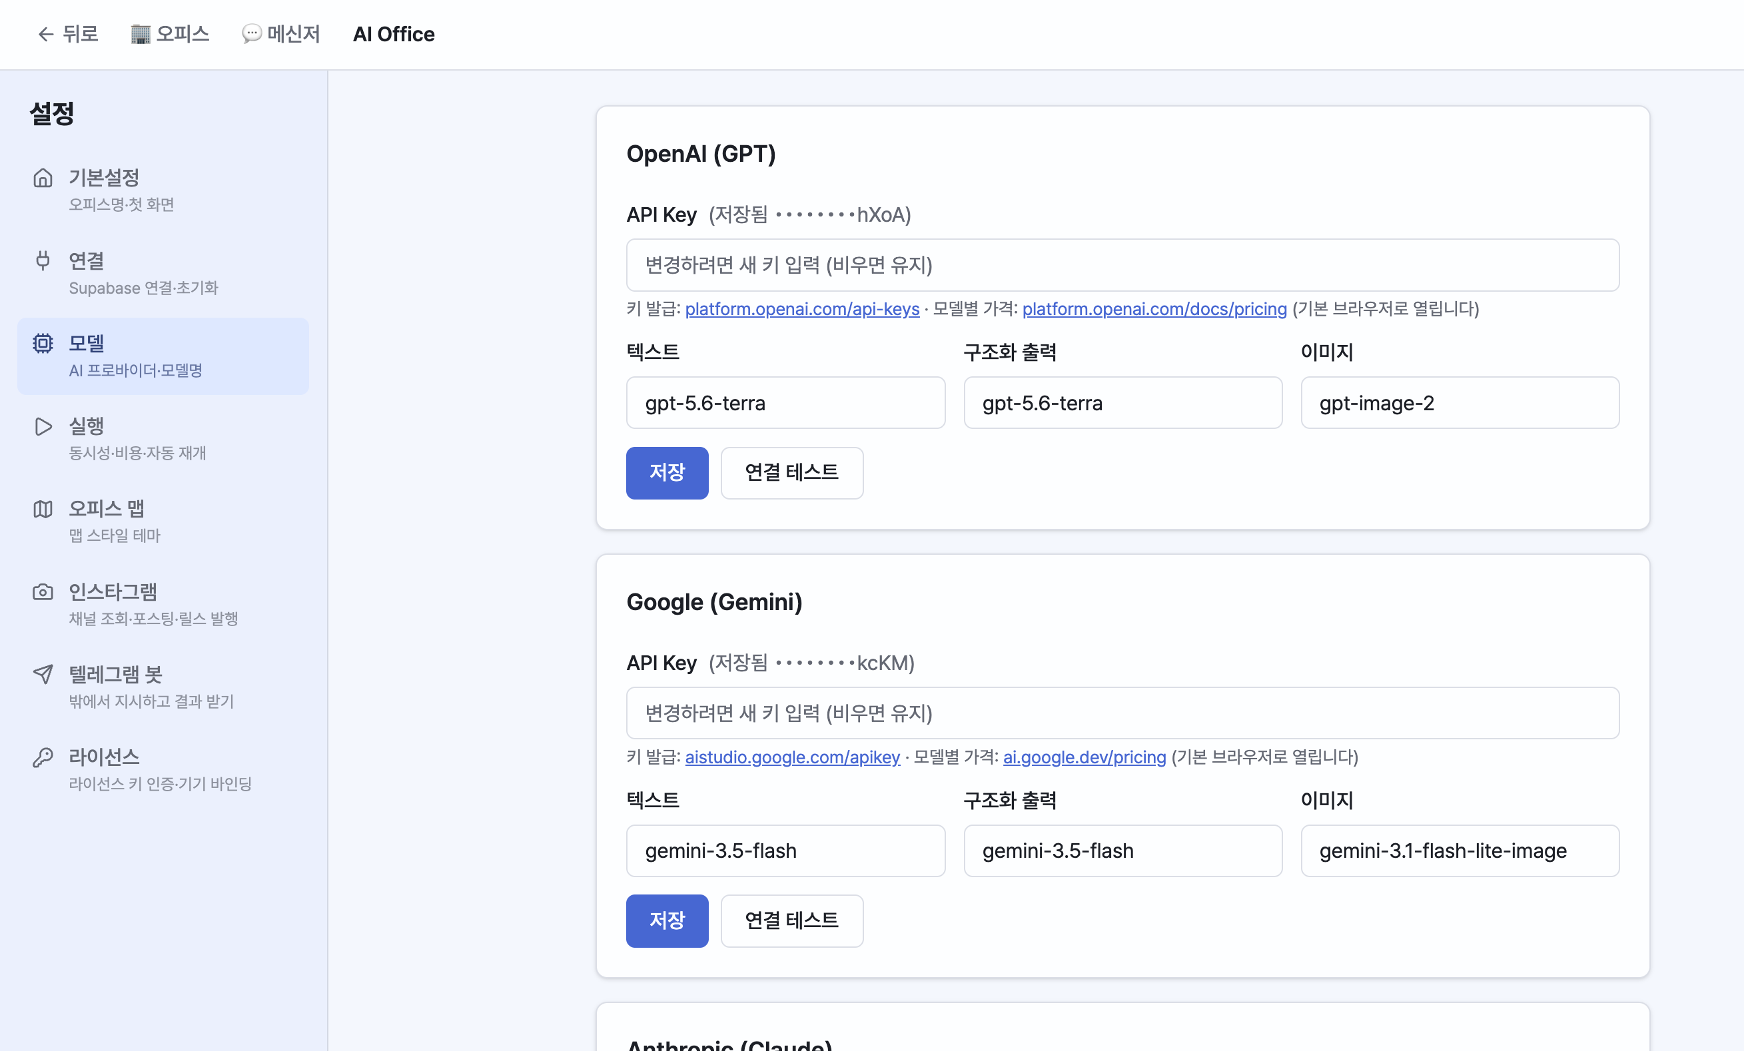Edit the OpenAI 구조화 출력 model field
This screenshot has width=1744, height=1051.
pyautogui.click(x=1122, y=403)
